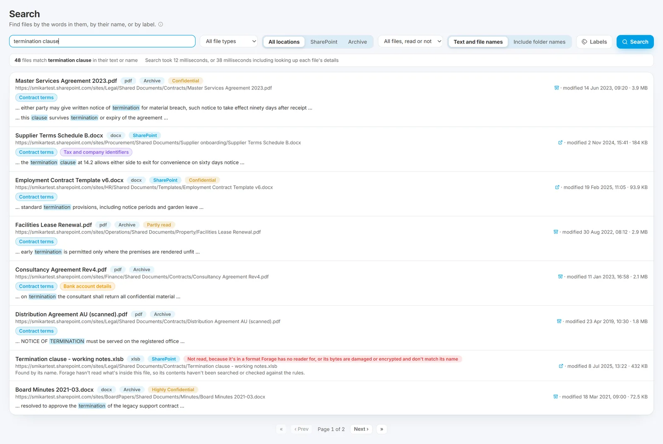Viewport: 663px width, 444px height.
Task: Click the Tax and company identifiers label
Action: (96, 152)
